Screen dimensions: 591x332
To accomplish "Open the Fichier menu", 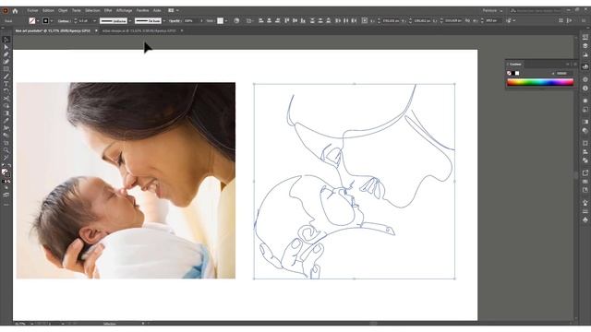I will (32, 10).
